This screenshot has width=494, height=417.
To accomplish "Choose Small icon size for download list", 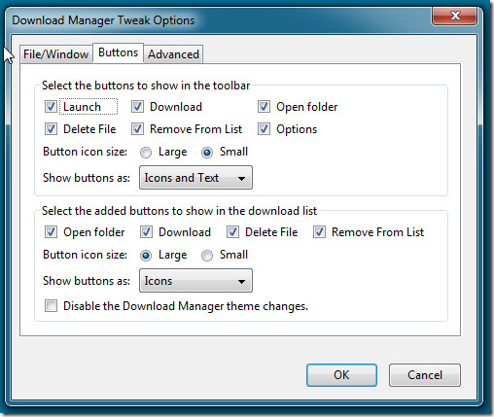I will click(207, 256).
